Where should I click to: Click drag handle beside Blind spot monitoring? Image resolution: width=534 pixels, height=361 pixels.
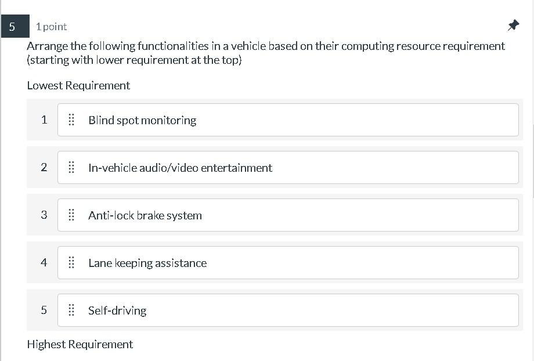coord(72,120)
